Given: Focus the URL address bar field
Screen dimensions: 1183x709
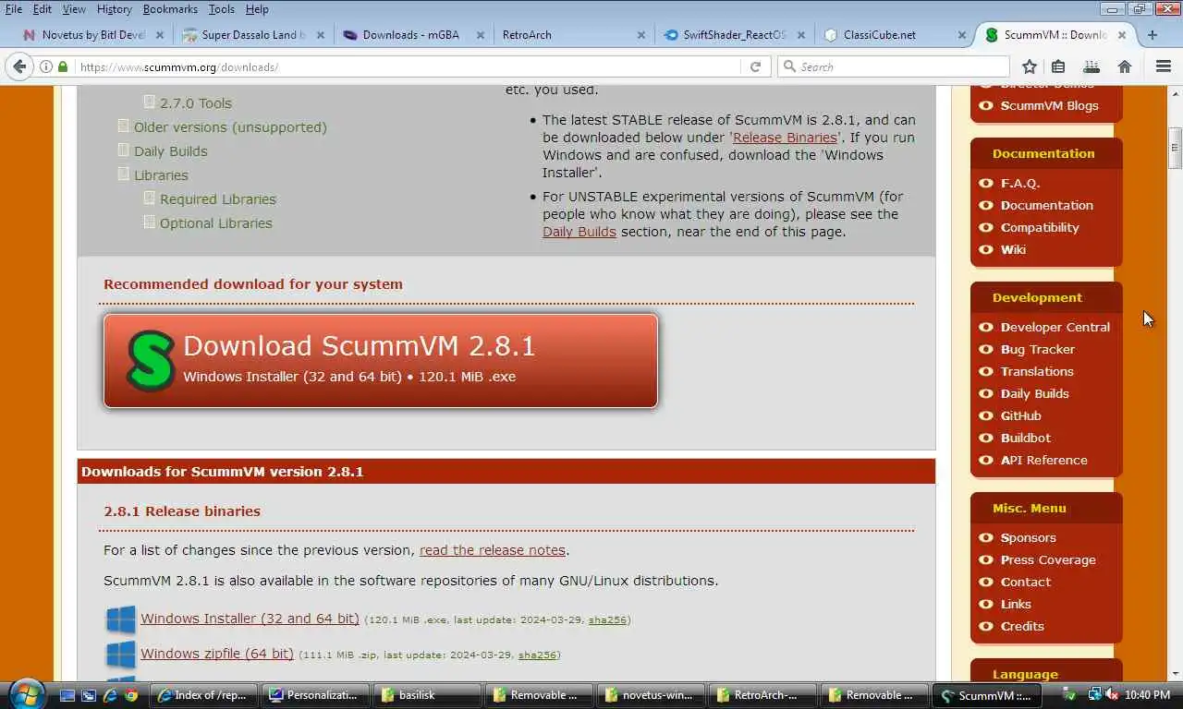Looking at the screenshot, I should click(x=407, y=66).
